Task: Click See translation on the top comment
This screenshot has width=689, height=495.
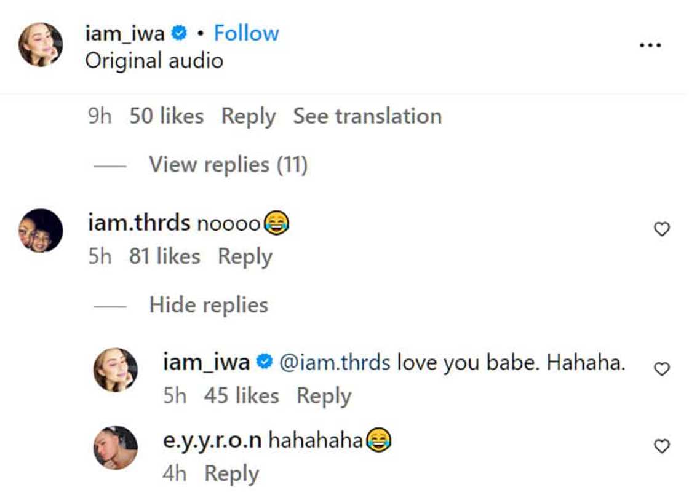Action: point(367,116)
